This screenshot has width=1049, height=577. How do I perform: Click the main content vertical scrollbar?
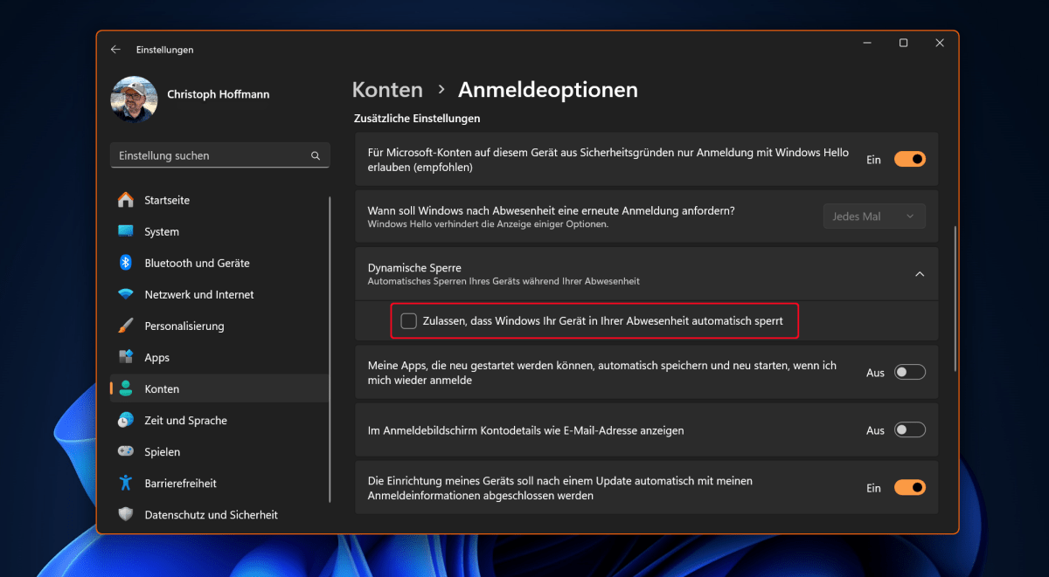[955, 297]
